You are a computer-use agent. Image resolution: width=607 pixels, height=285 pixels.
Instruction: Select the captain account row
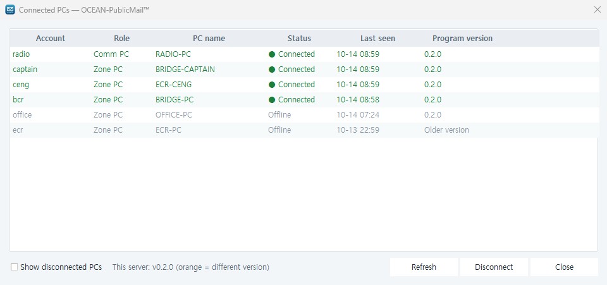click(x=304, y=70)
